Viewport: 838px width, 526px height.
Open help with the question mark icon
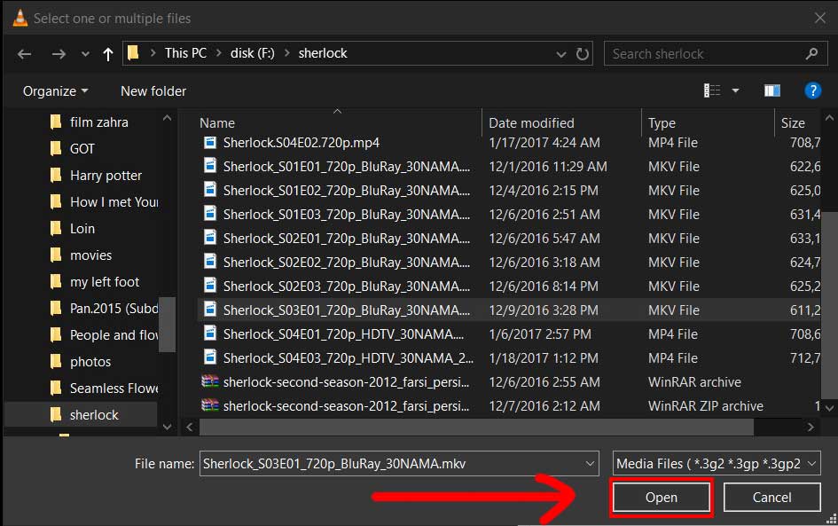pos(813,90)
